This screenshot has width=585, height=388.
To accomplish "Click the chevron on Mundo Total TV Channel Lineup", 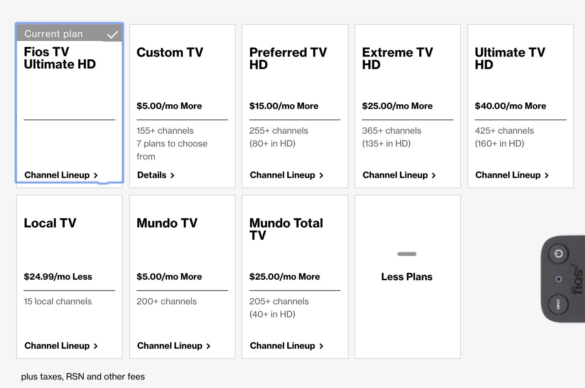I will point(321,346).
